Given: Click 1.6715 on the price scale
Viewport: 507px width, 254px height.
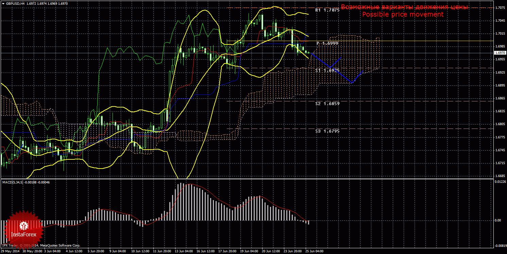Looking at the screenshot, I should 500,163.
